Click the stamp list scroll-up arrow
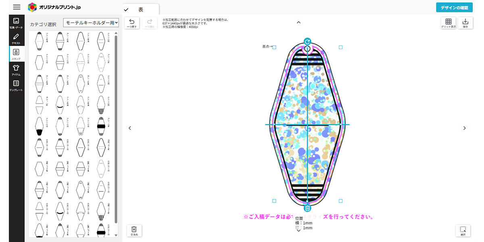The image size is (484, 242). pyautogui.click(x=116, y=33)
